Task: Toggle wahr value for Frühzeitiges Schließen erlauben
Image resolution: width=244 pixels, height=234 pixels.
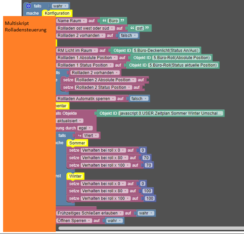Action: (146, 213)
